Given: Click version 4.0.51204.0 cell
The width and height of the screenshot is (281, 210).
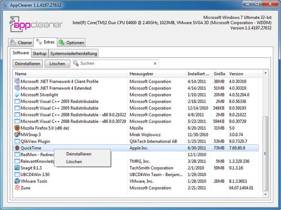Looking at the screenshot, I should coord(239,95).
